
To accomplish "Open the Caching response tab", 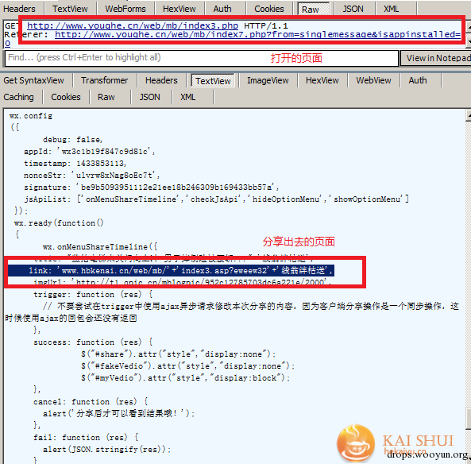I will tap(18, 97).
